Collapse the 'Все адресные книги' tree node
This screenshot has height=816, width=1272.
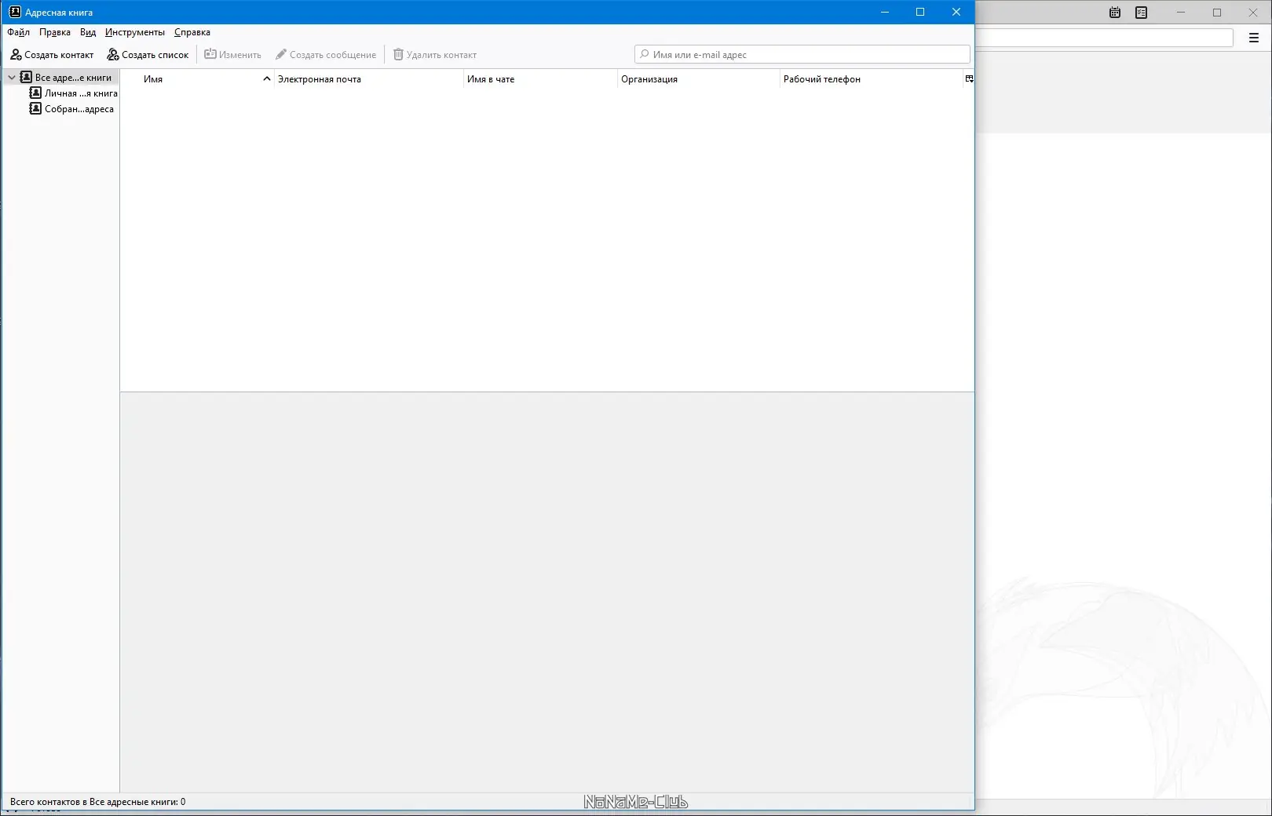(12, 78)
